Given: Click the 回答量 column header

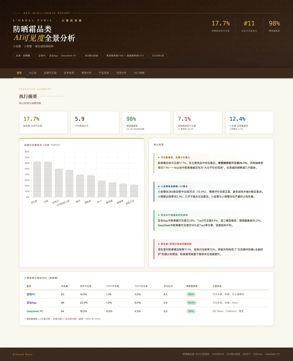Looking at the screenshot, I should 64,286.
